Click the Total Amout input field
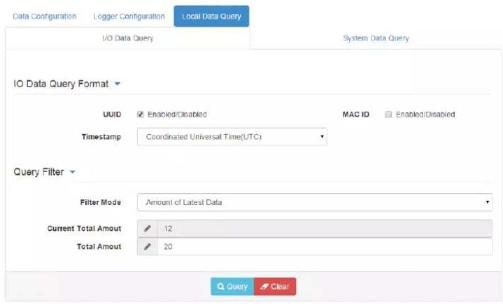The height and width of the screenshot is (304, 503). click(325, 246)
